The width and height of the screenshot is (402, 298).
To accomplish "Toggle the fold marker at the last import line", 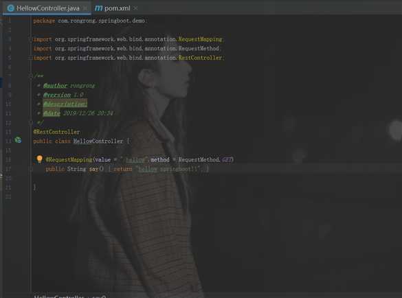I will point(30,58).
